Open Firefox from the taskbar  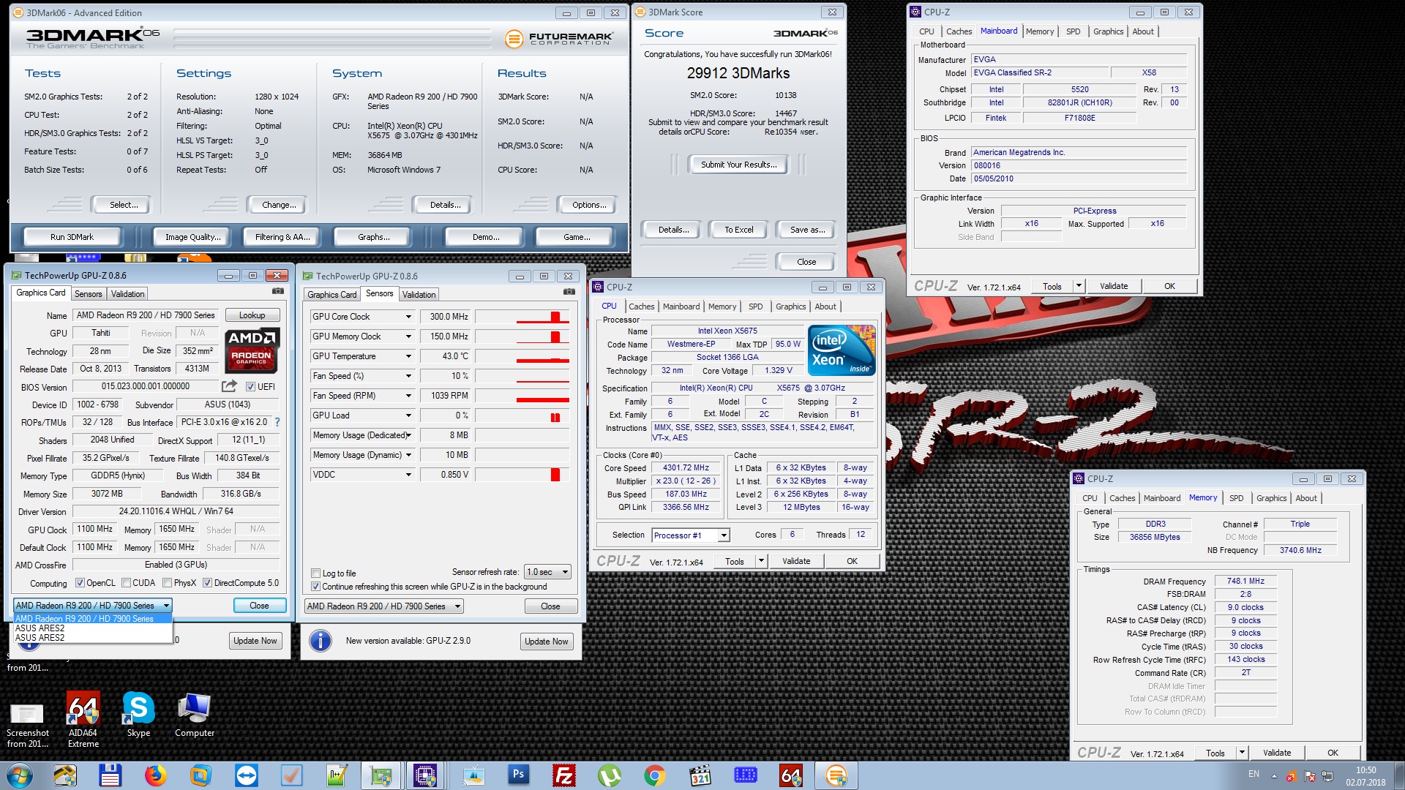155,775
